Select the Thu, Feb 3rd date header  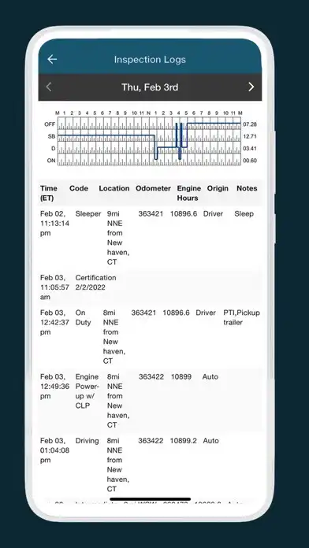coord(150,87)
